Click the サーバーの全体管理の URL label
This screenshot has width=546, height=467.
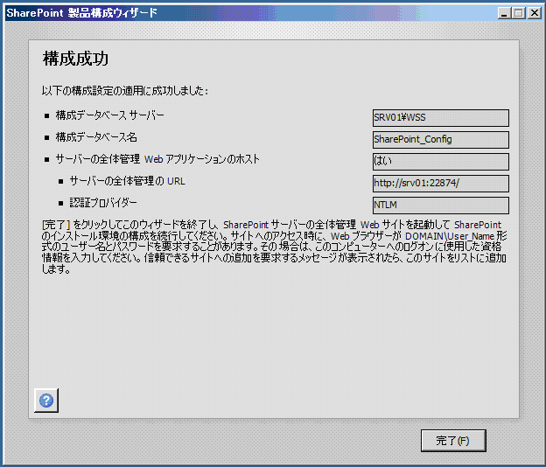tap(127, 181)
